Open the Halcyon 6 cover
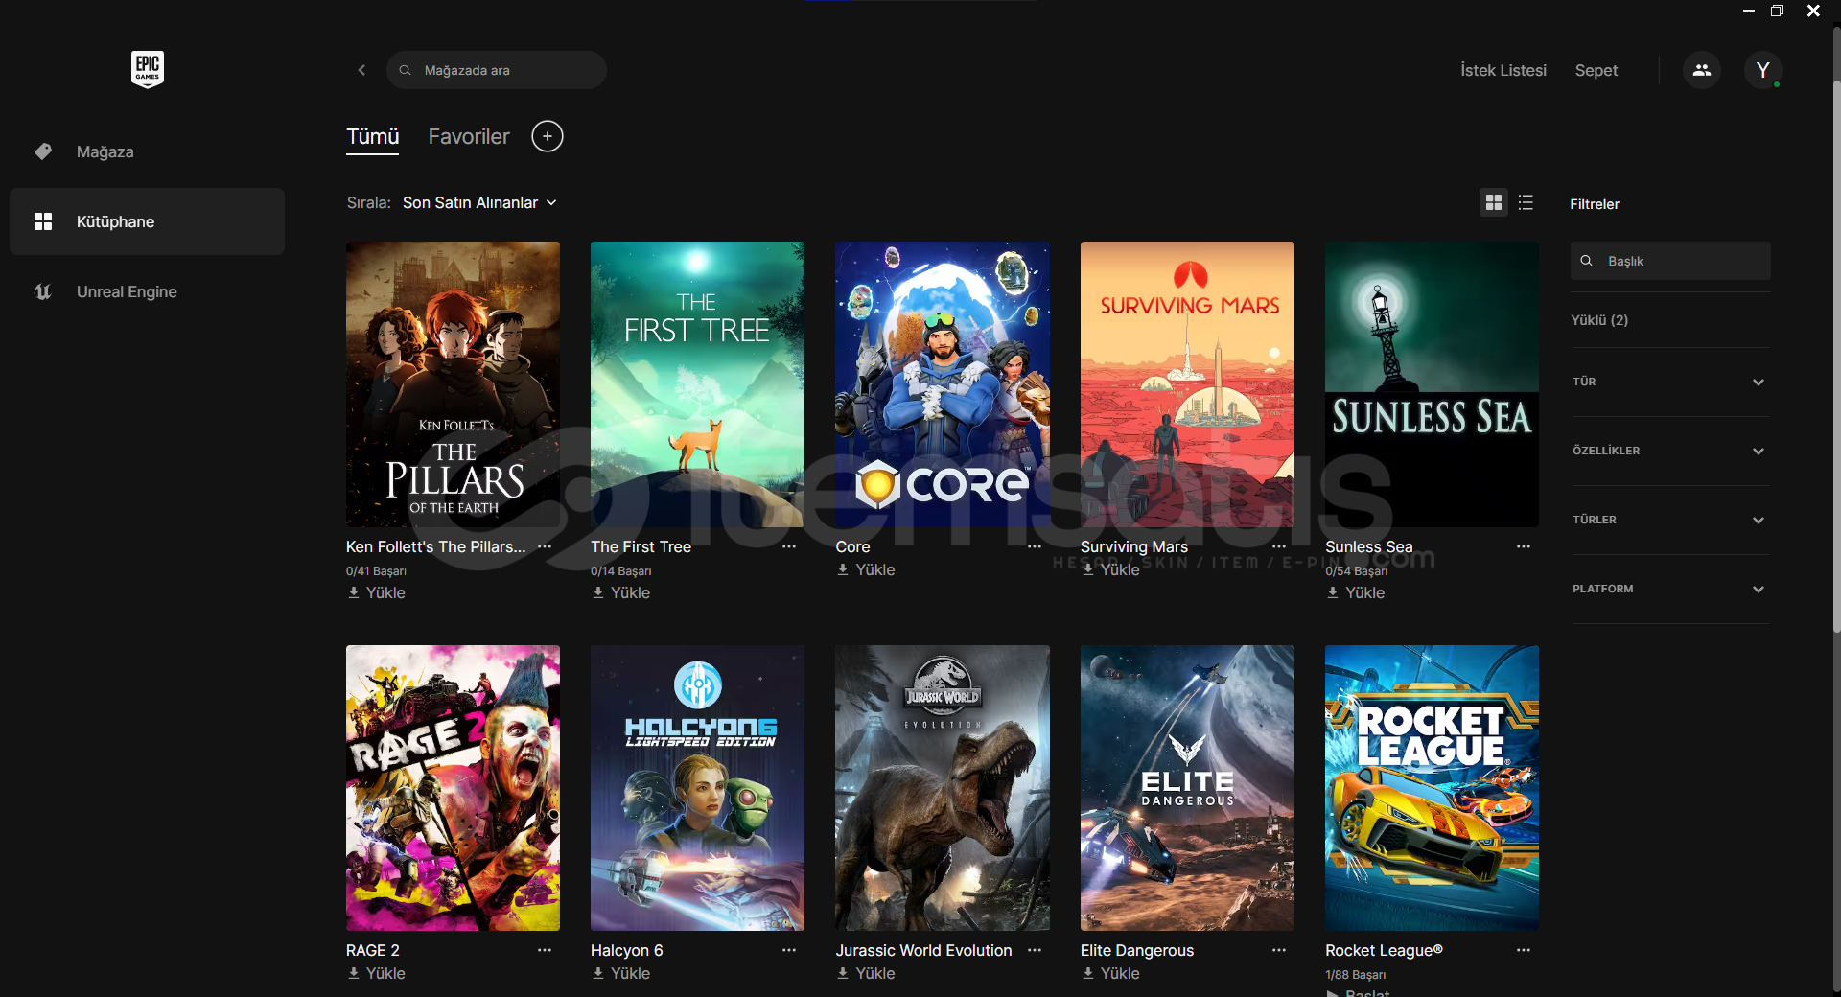 (697, 788)
